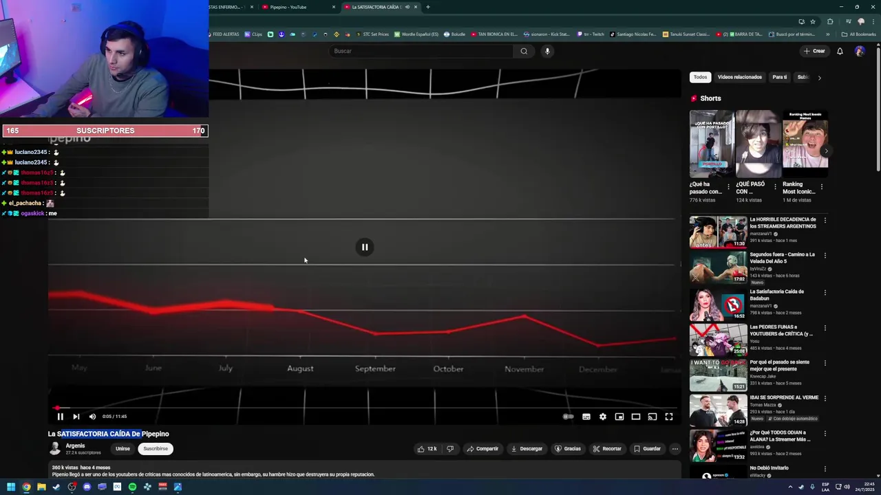881x495 pixels.
Task: Open the '¿QUÉ PASÓ CON...' Short thumbnail
Action: tap(758, 144)
